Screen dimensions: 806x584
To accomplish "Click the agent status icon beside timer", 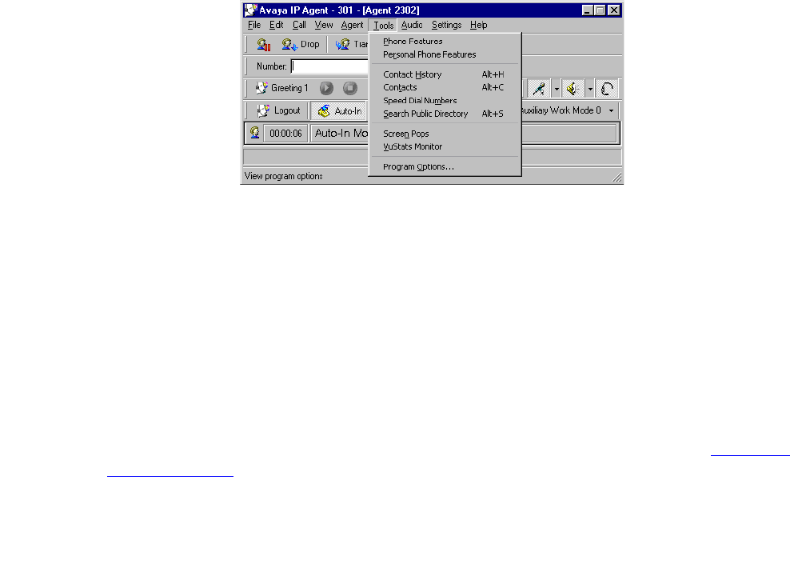I will [x=255, y=133].
